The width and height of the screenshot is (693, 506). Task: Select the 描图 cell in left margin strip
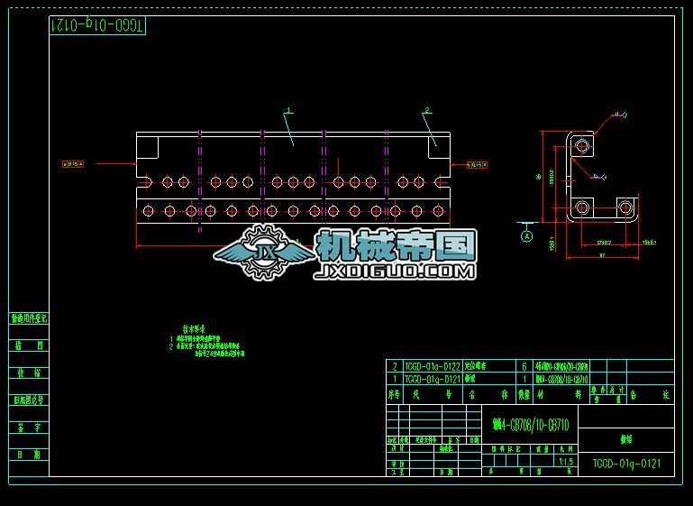tap(29, 345)
